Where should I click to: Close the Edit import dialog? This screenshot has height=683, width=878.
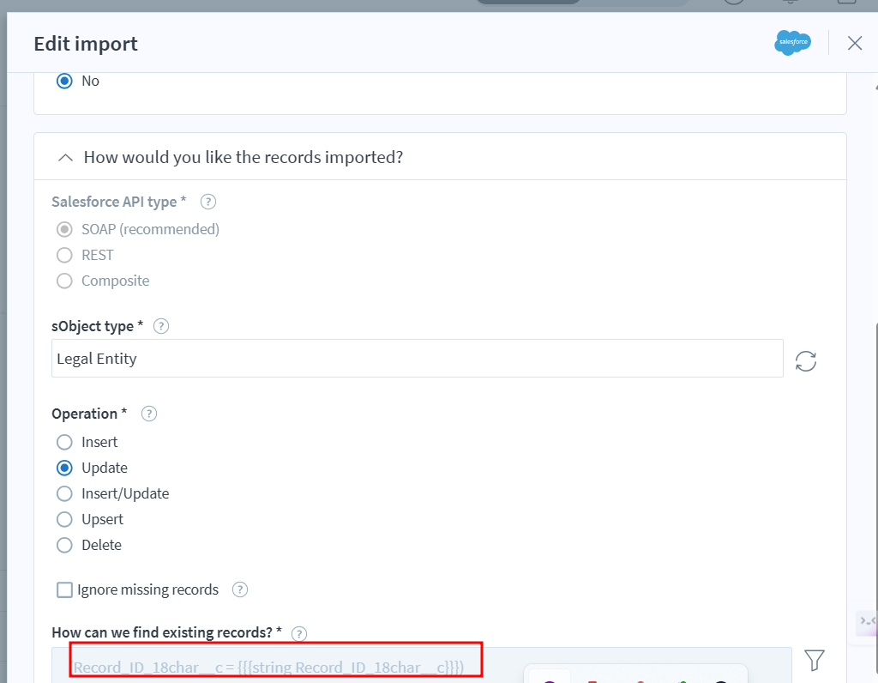coord(854,43)
